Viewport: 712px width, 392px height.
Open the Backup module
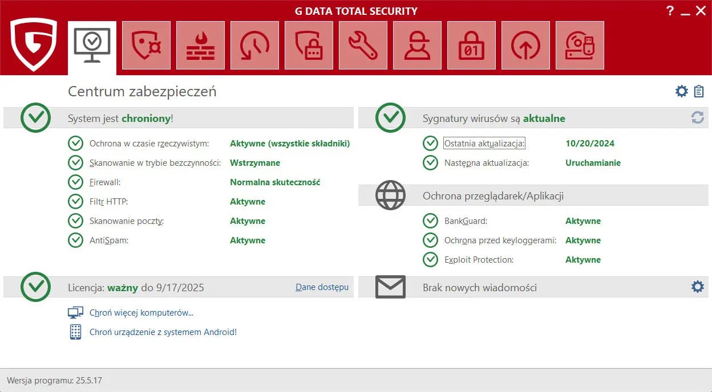[x=254, y=46]
